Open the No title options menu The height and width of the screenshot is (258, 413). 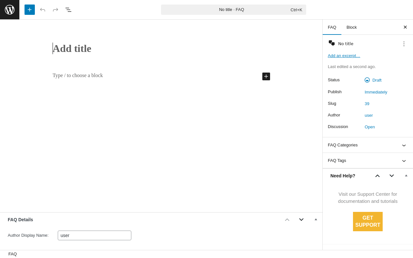coord(404,44)
